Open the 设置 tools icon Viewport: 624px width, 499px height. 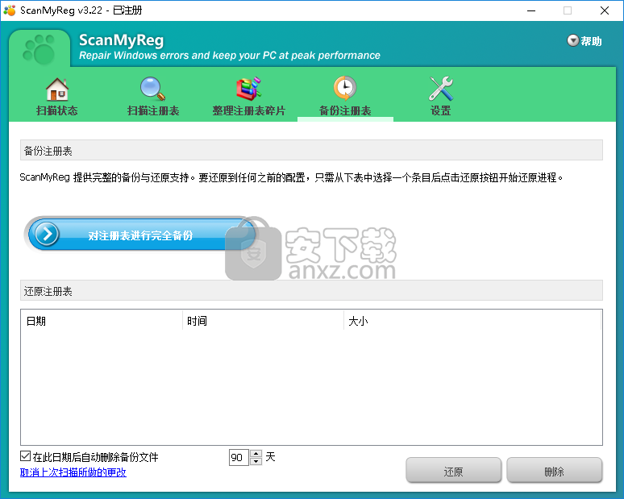[440, 89]
